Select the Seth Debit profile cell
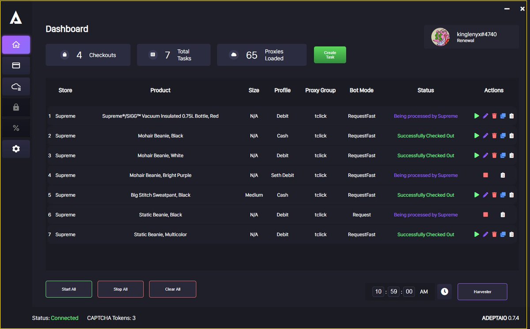530x329 pixels. coord(283,175)
